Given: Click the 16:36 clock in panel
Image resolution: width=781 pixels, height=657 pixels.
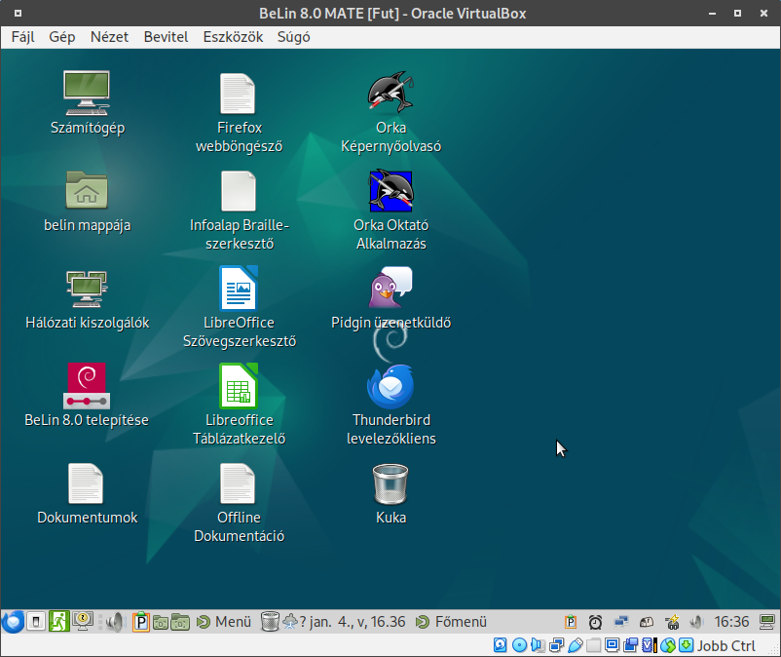Looking at the screenshot, I should click(x=731, y=622).
